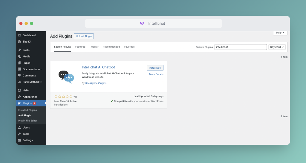Expand the Help panel dropdown

[280, 33]
